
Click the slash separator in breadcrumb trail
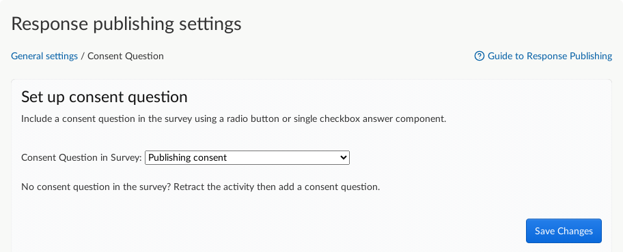pyautogui.click(x=83, y=57)
